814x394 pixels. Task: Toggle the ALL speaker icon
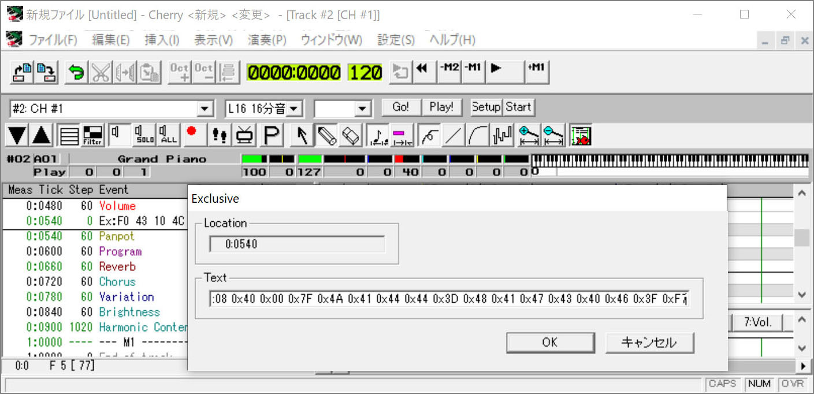(168, 135)
